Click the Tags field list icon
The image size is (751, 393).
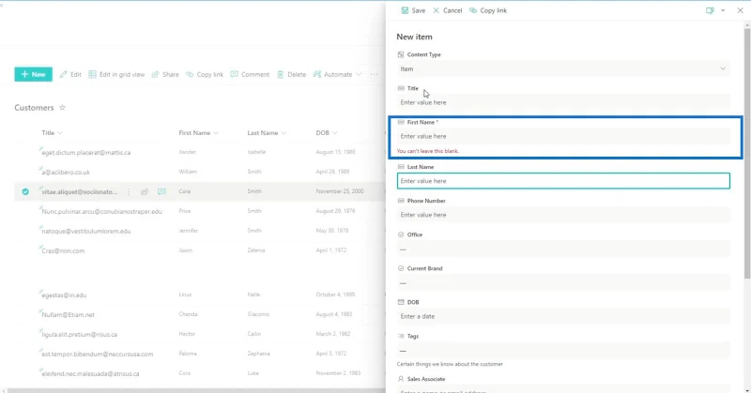coord(401,336)
